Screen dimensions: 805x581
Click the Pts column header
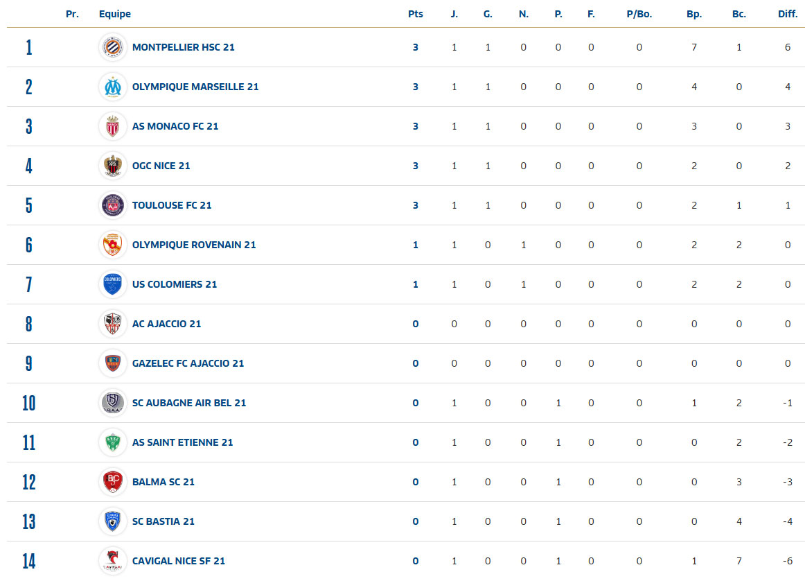[x=415, y=14]
